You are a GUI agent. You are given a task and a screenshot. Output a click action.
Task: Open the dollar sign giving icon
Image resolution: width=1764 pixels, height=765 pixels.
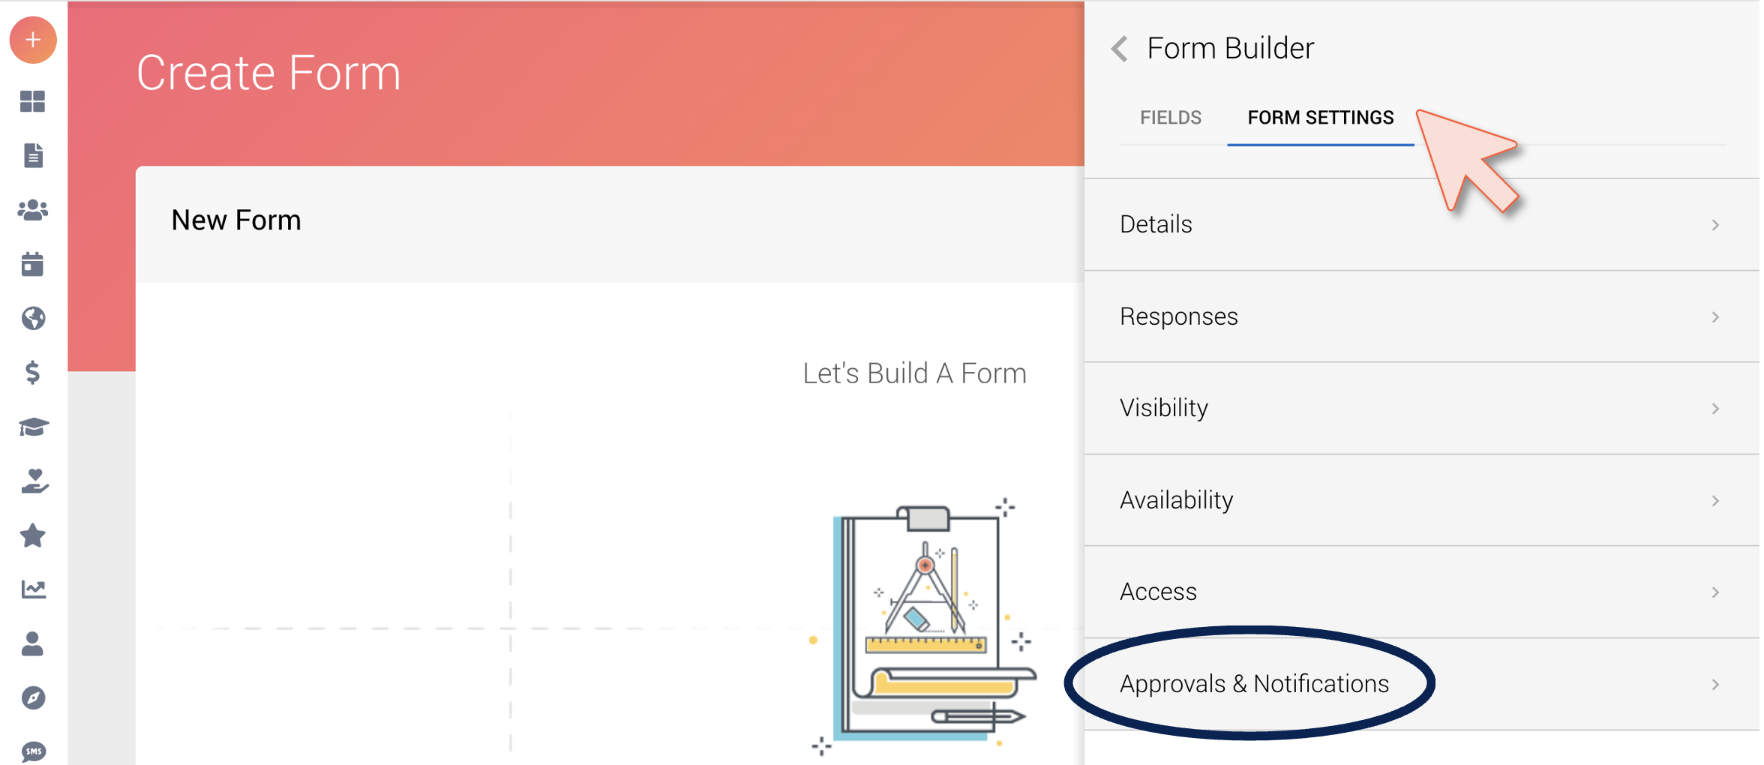point(33,372)
